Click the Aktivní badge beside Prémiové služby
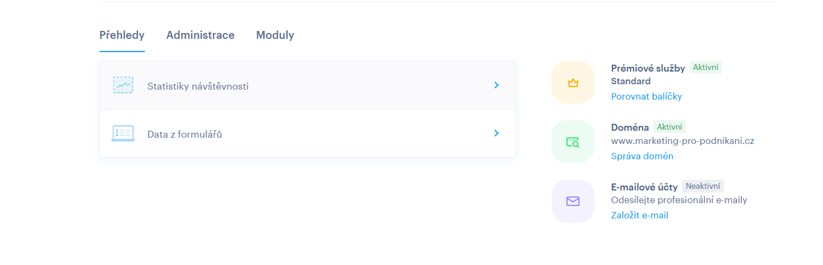 (x=705, y=67)
